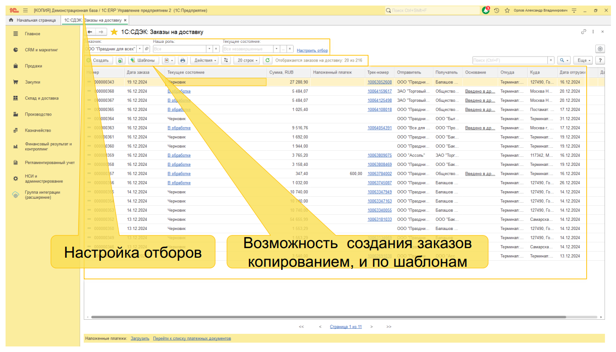Click the payments exchange icon after Действия

click(x=225, y=60)
